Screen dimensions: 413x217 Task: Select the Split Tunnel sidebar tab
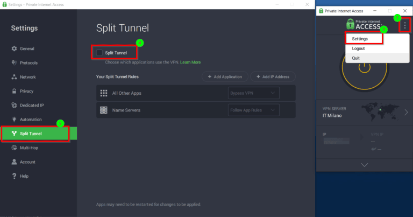pyautogui.click(x=39, y=134)
